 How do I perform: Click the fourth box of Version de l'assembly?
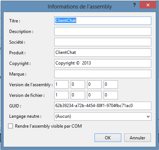[111, 84]
